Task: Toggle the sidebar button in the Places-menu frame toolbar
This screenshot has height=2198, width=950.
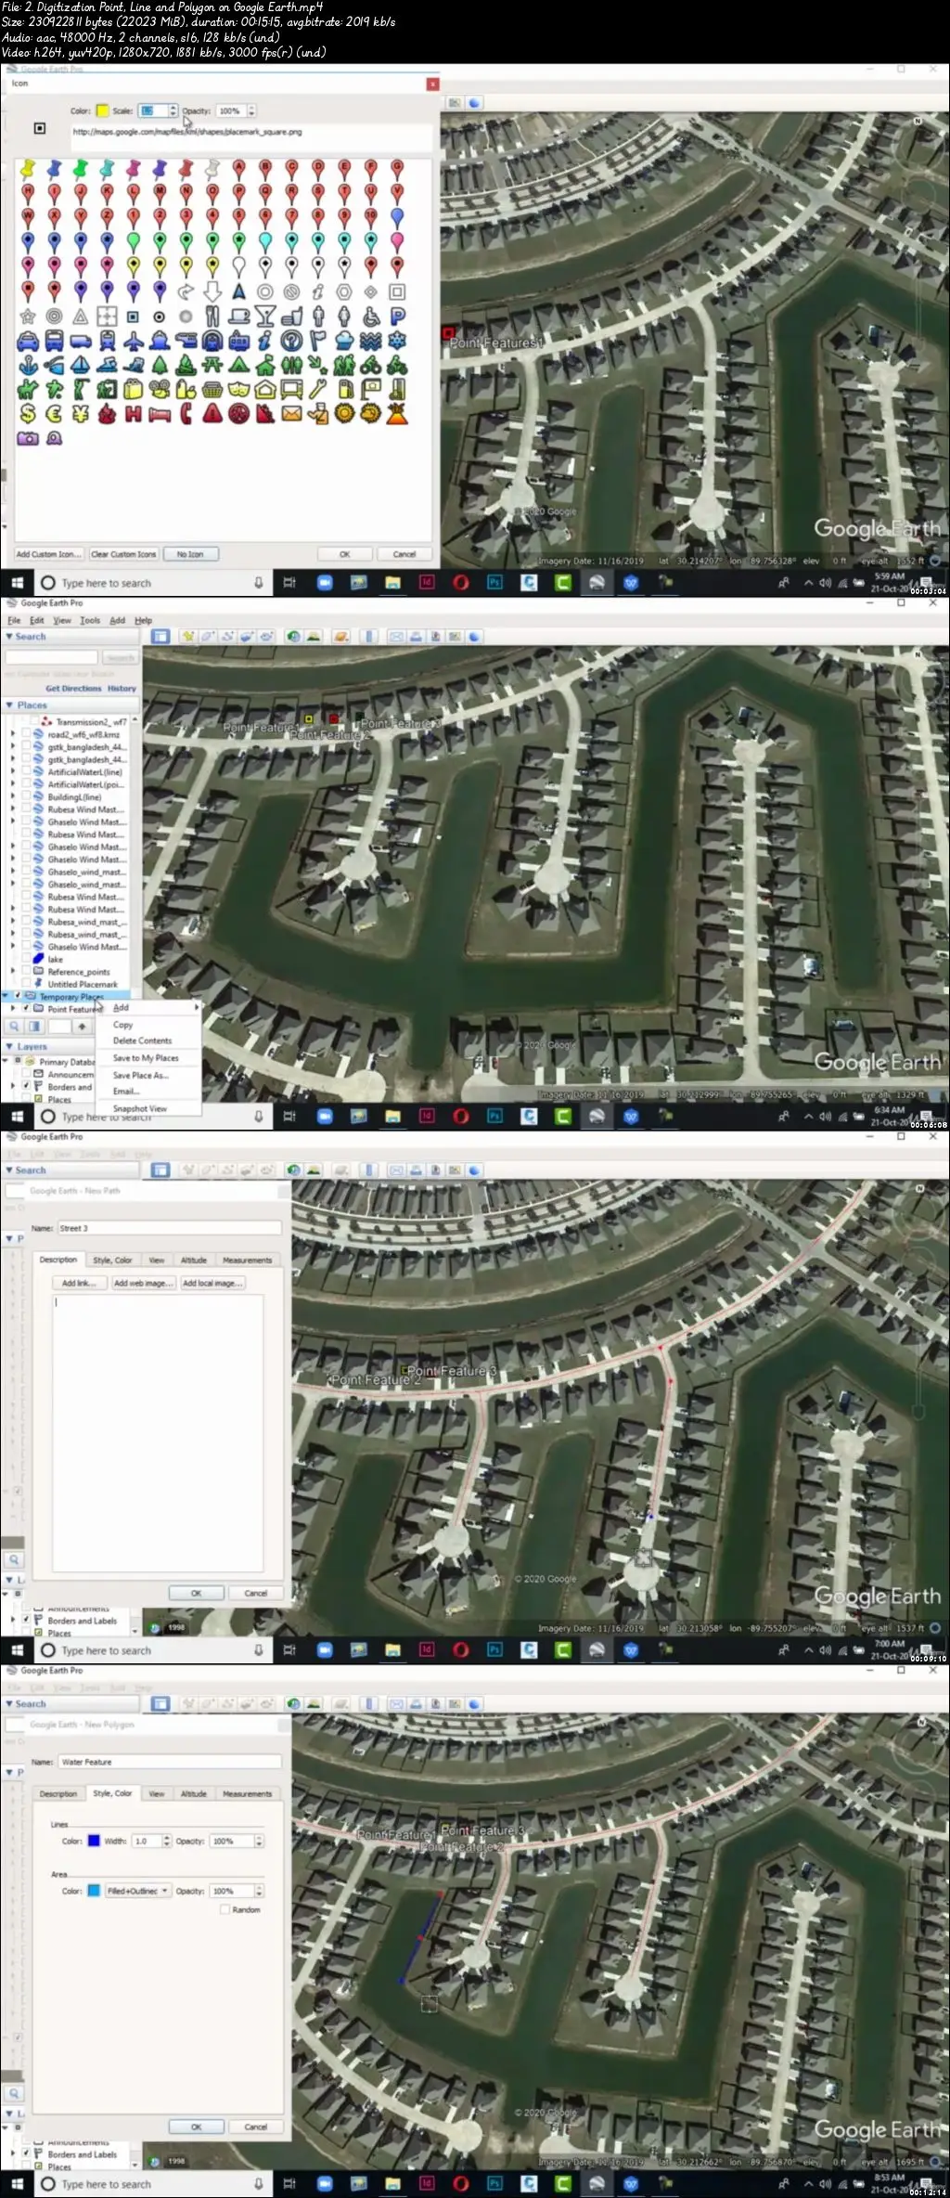Action: [x=160, y=637]
